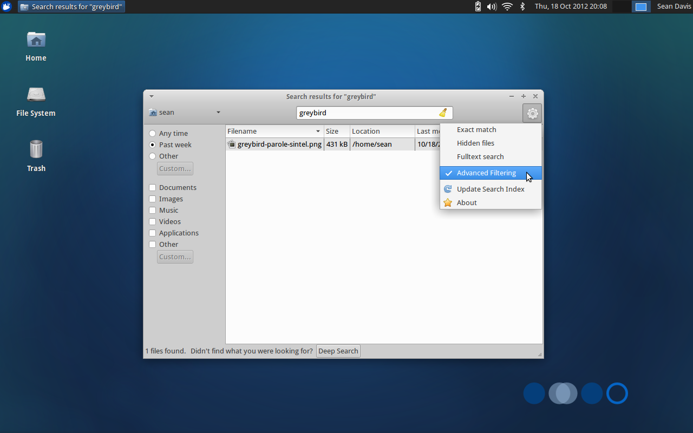
Task: Clear the search box with the broom icon
Action: [x=443, y=113]
